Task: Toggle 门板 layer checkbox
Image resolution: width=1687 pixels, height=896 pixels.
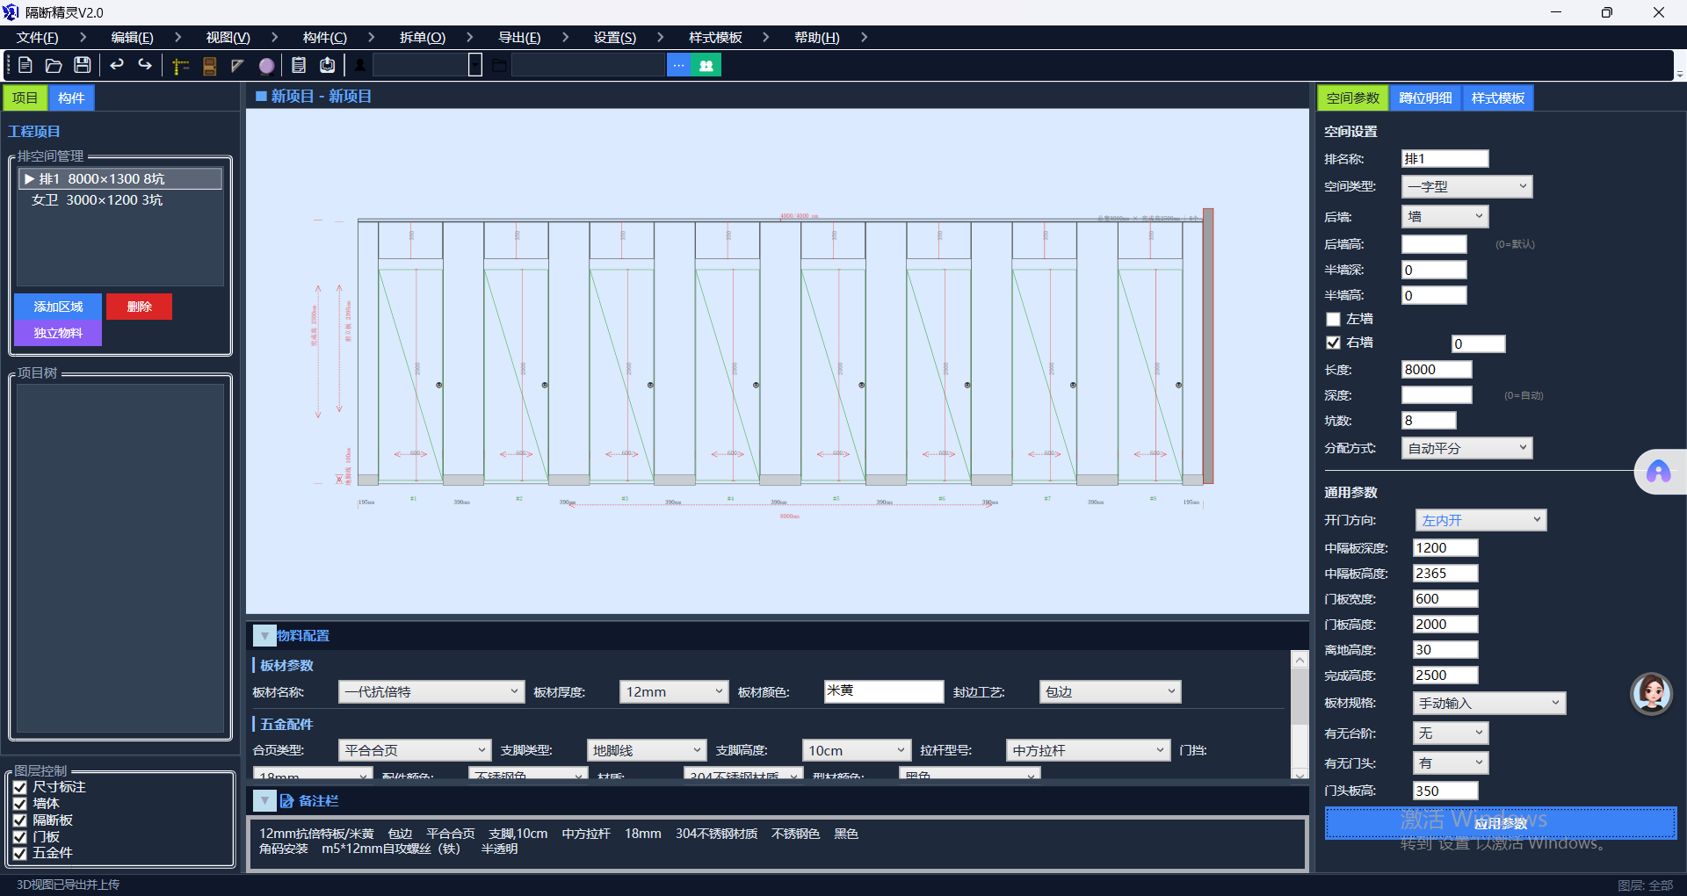Action: click(20, 837)
